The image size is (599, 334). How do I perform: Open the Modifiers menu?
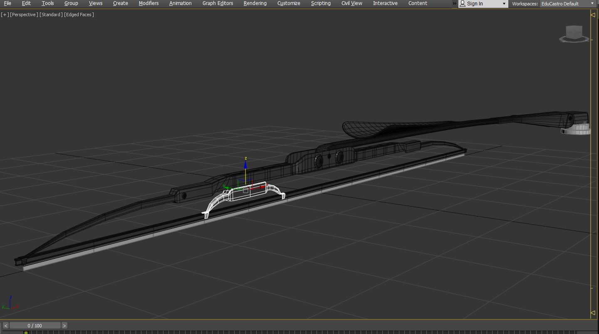point(149,3)
